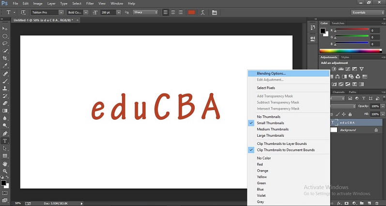Add Brightness/Contrast adjustment

click(334, 69)
